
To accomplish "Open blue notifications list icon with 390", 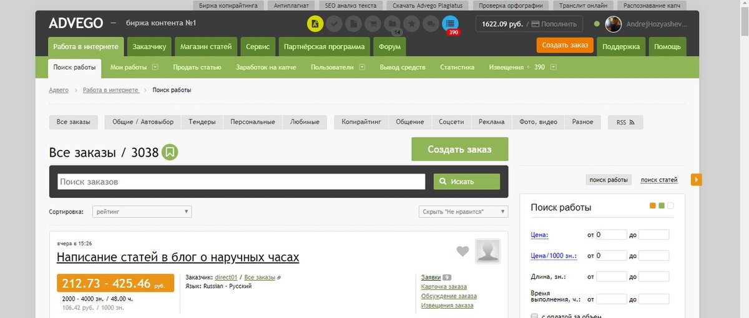I will point(450,24).
